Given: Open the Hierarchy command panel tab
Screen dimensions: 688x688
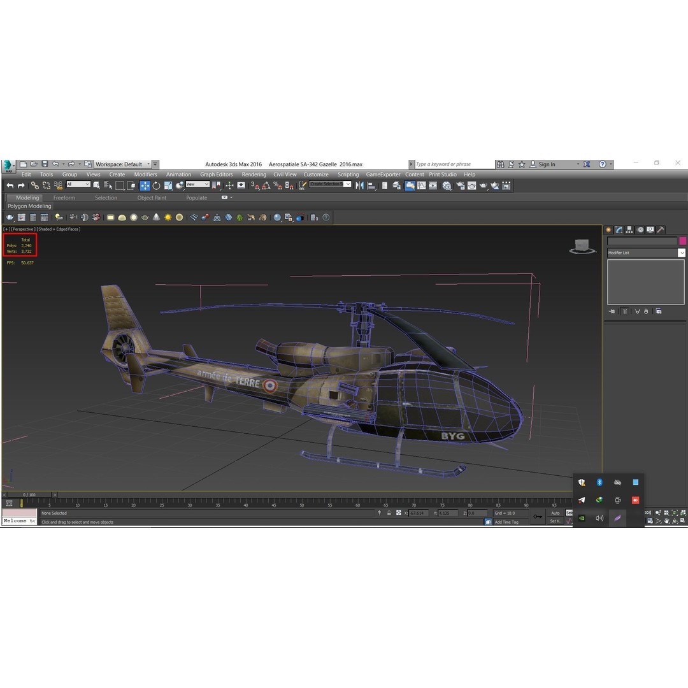Looking at the screenshot, I should pos(629,229).
